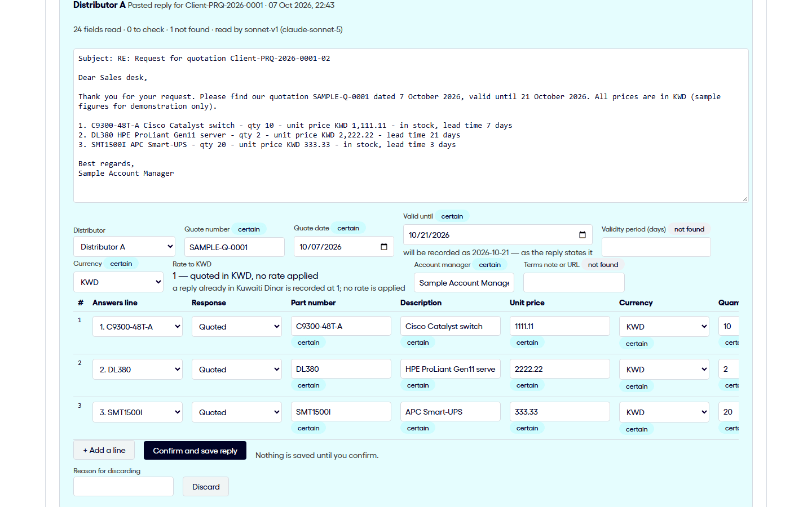The height and width of the screenshot is (507, 812).
Task: Open the Distributor A dropdown
Action: point(124,247)
